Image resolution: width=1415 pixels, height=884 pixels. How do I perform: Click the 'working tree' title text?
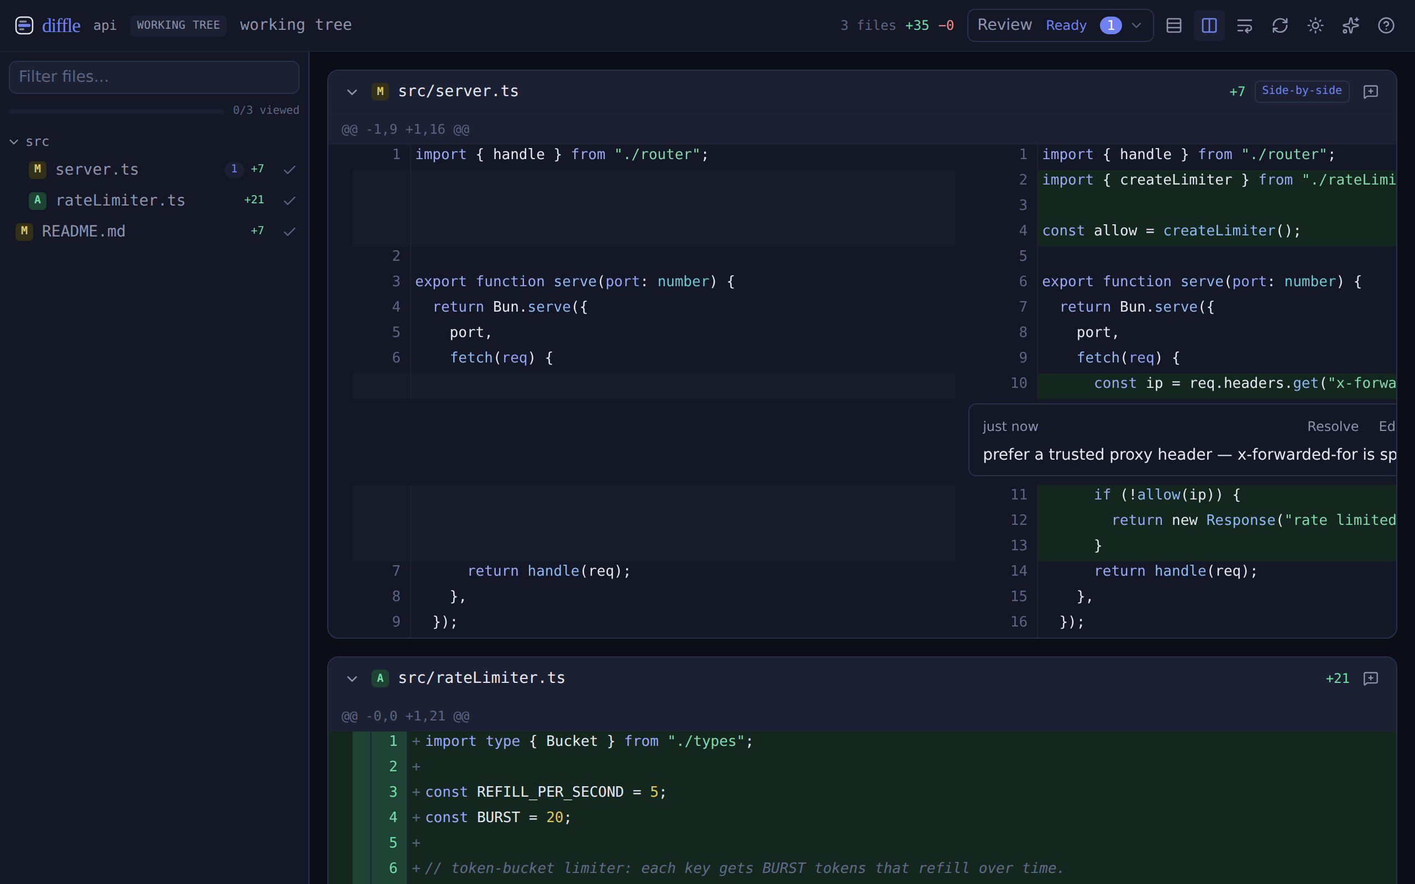point(295,24)
